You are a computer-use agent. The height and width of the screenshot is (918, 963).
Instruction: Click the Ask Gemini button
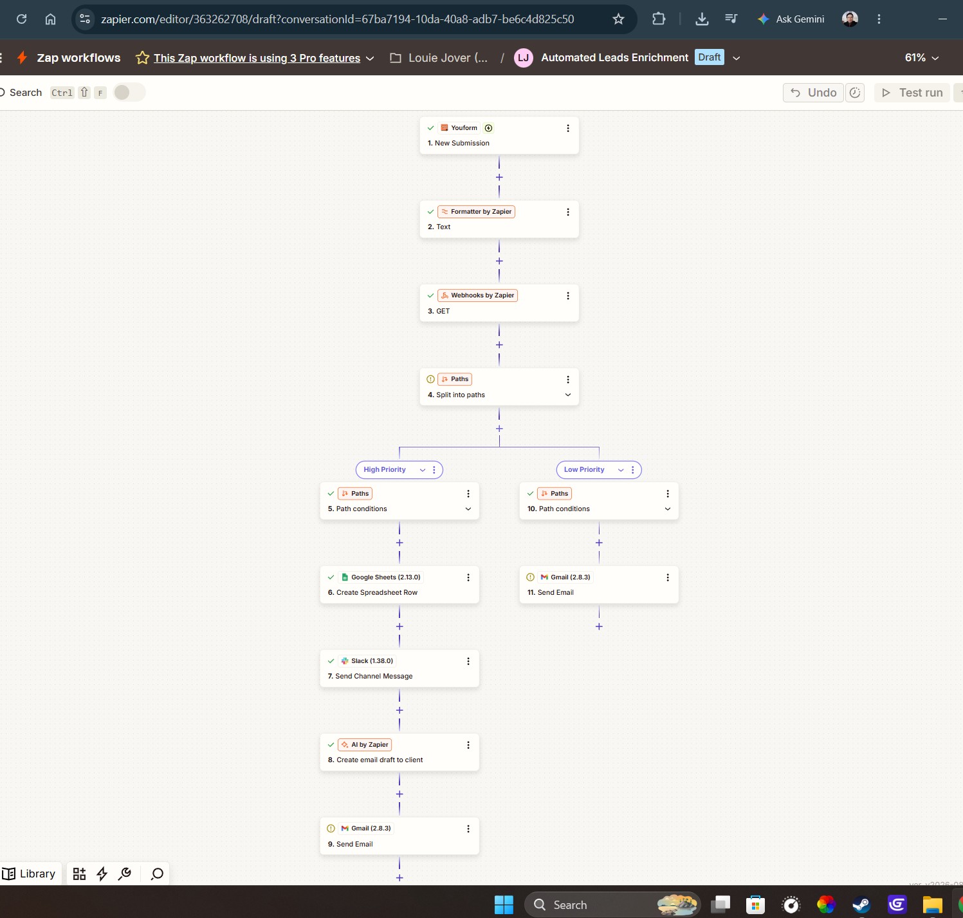pos(791,19)
